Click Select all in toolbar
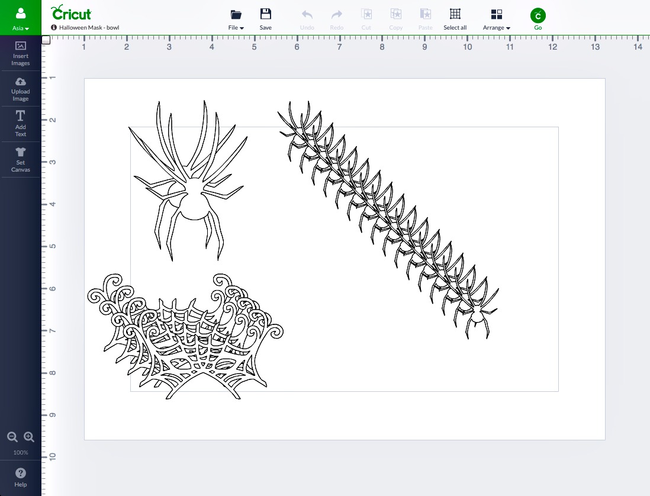The height and width of the screenshot is (496, 650). [x=455, y=19]
